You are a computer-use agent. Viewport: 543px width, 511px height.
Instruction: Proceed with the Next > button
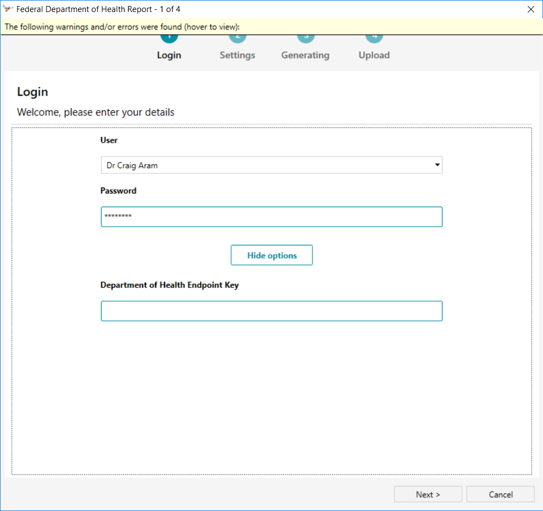(x=428, y=494)
